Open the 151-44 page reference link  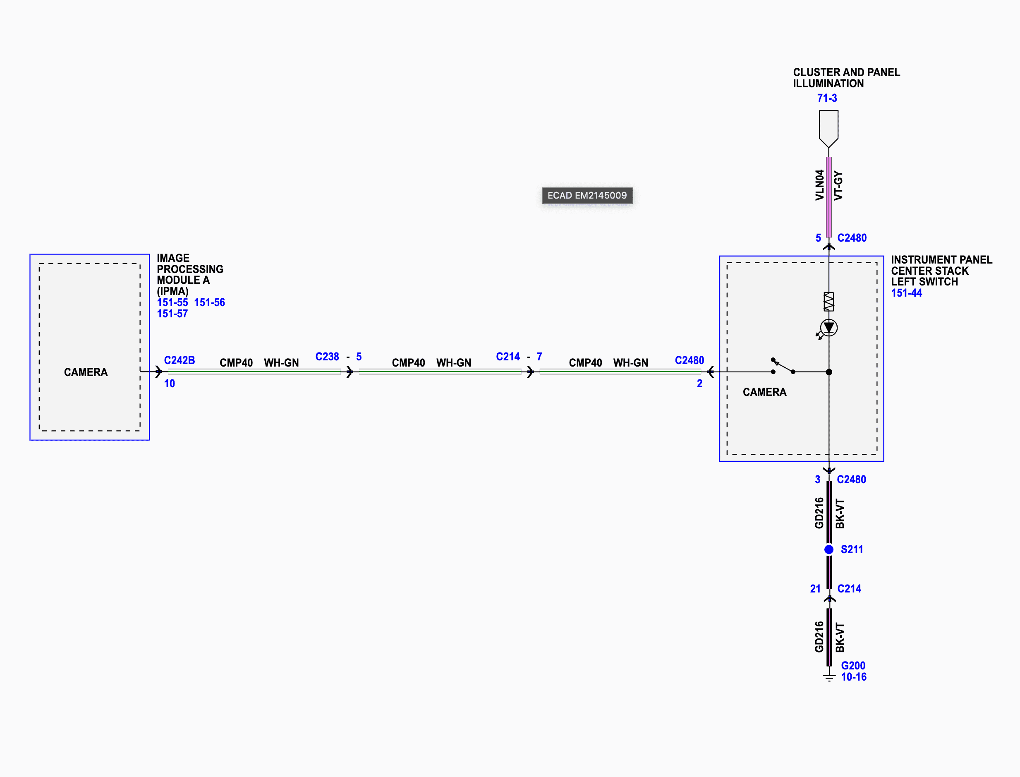pos(906,293)
